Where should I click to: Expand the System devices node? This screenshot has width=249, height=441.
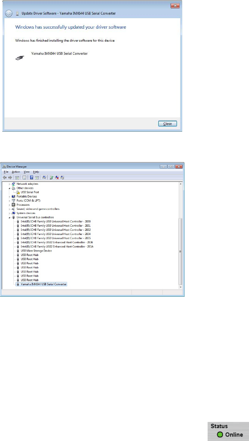coord(10,213)
